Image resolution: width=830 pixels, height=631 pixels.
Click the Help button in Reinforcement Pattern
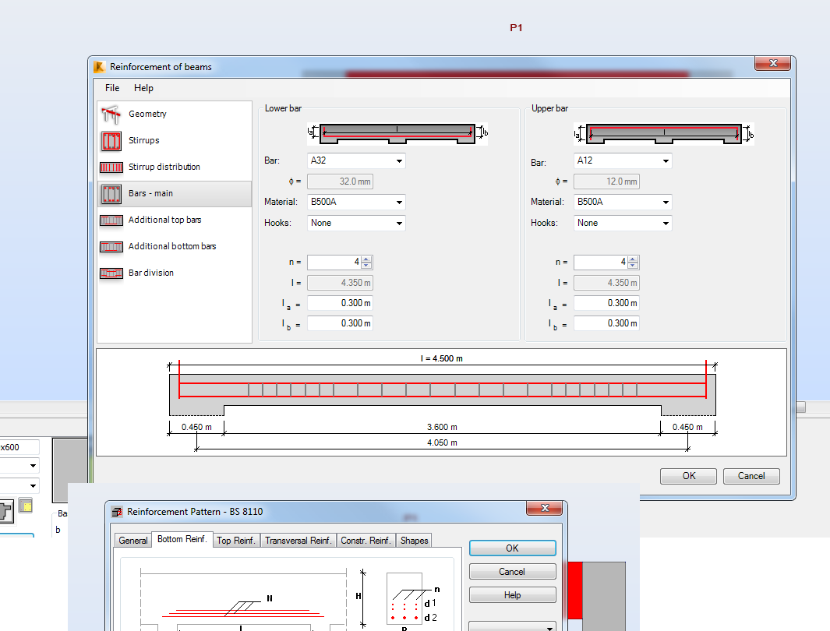pos(512,594)
